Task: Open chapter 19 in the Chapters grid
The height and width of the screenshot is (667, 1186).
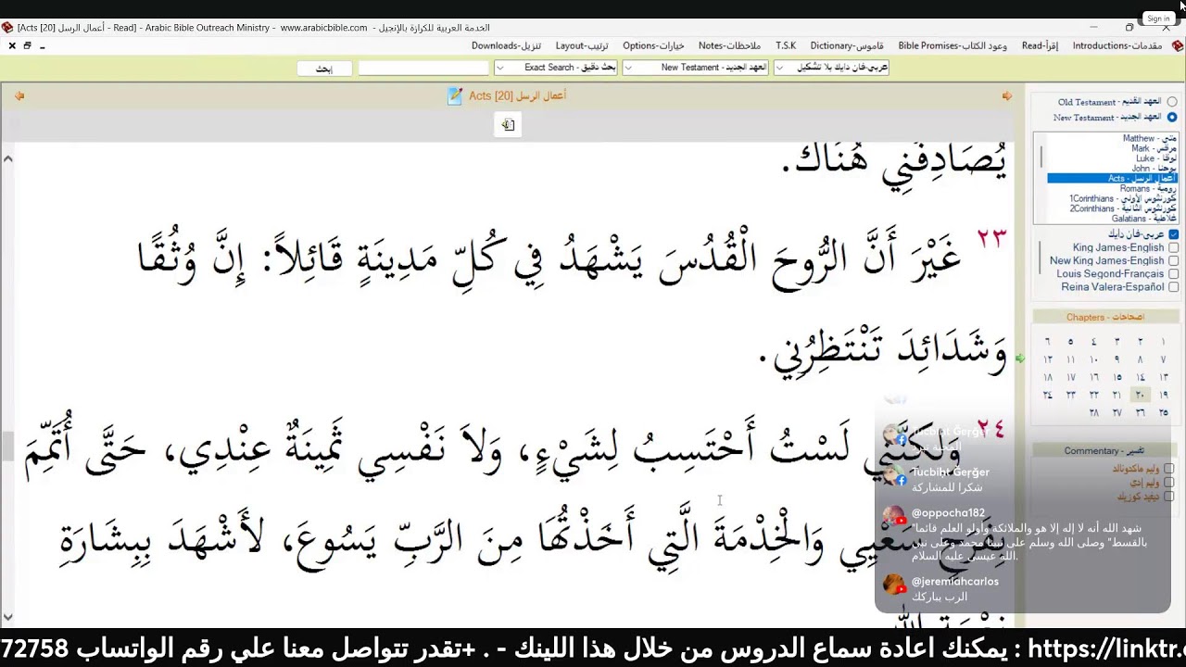Action: coord(1164,395)
